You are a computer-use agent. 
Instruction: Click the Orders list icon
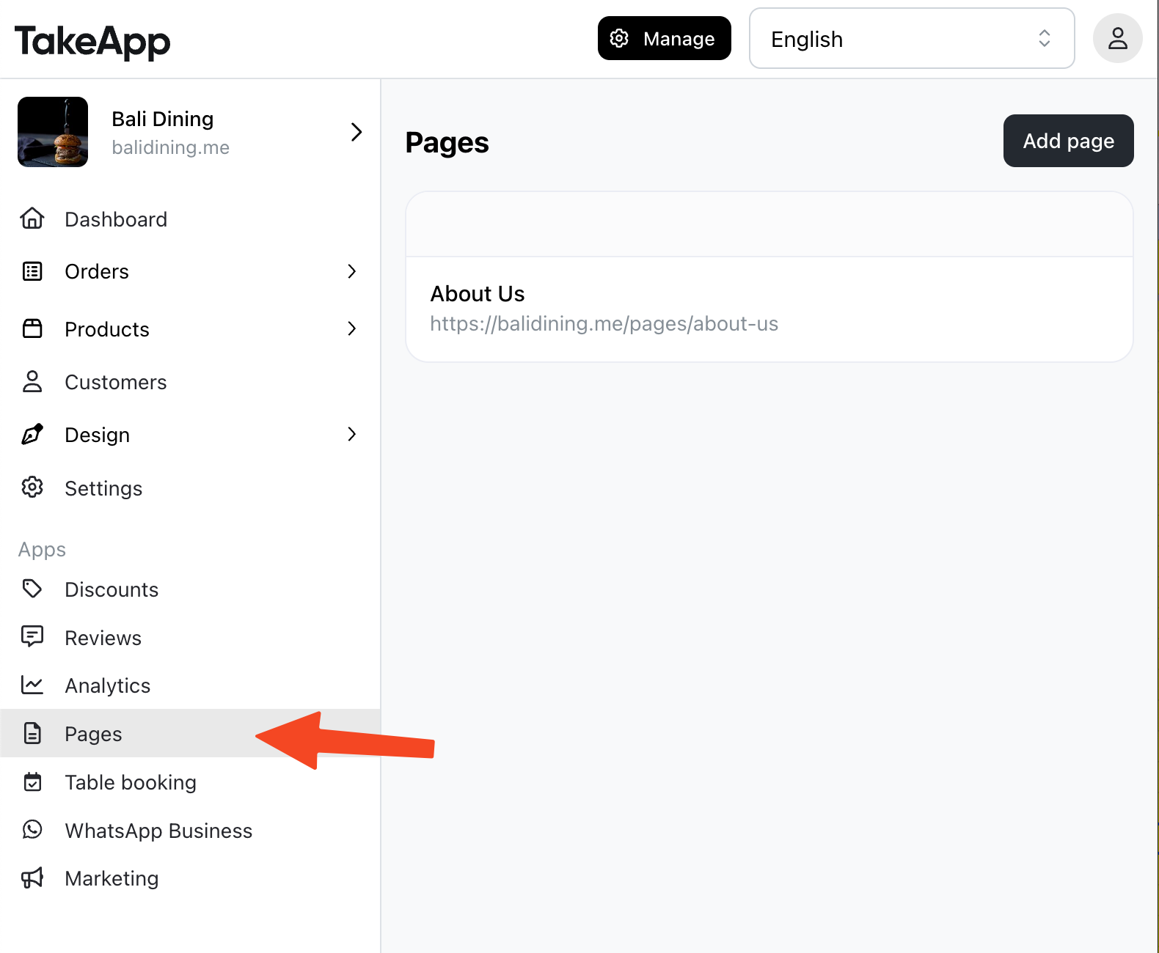(x=32, y=271)
